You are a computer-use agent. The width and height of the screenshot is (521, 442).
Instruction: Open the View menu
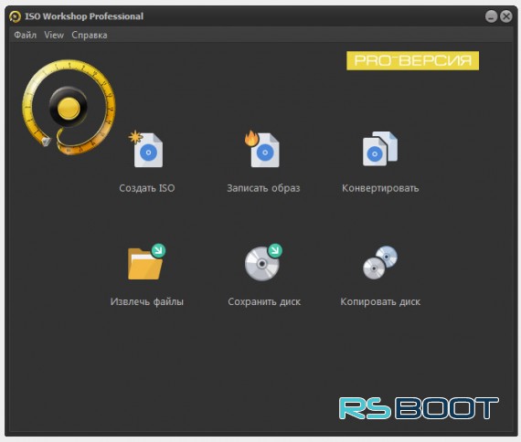pos(54,35)
